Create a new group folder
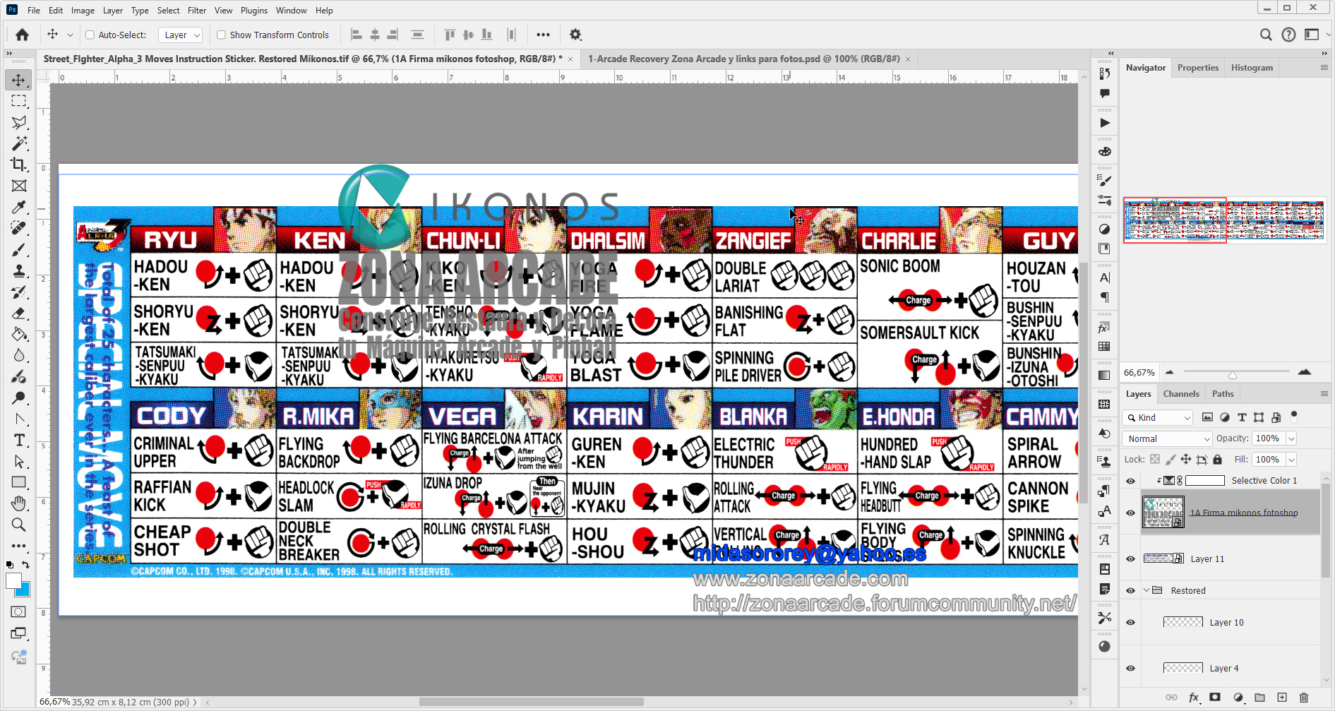Viewport: 1335px width, 711px height. (1259, 697)
